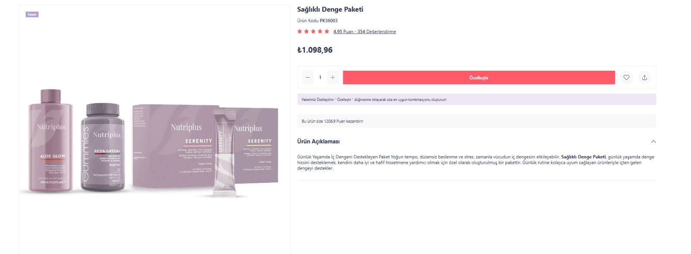This screenshot has width=691, height=254.
Task: Add the bundle to wishlist with heart icon
Action: 626,78
